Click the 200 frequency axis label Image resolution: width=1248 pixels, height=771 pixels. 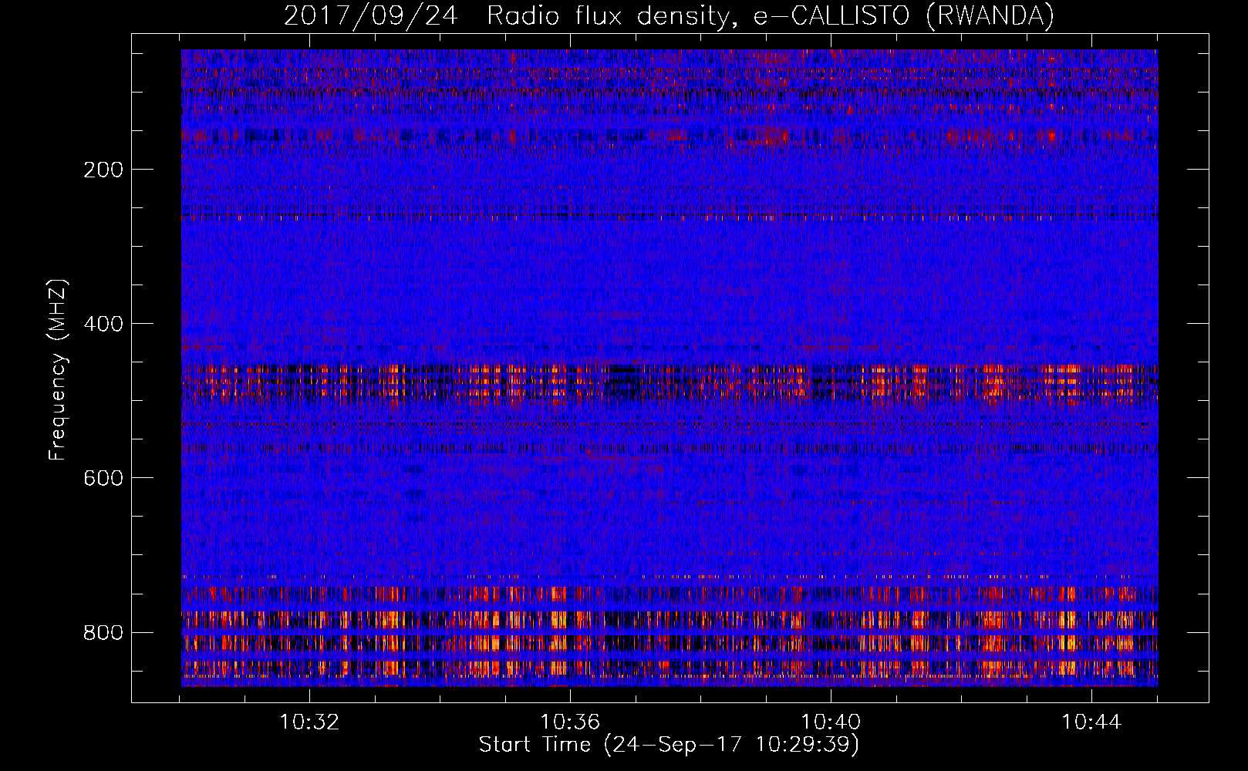pos(103,170)
